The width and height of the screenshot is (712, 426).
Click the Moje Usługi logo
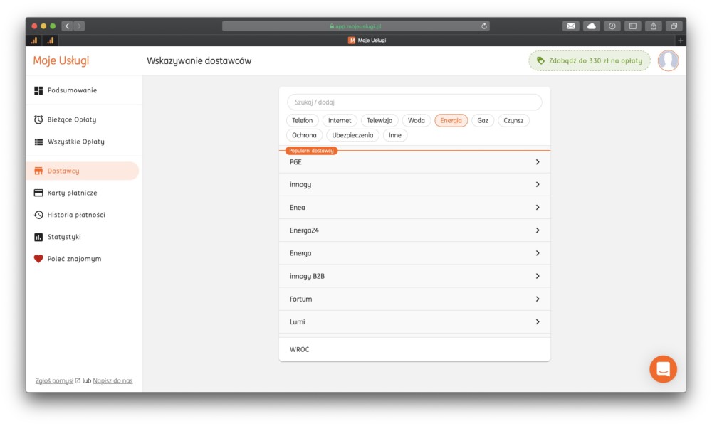tap(61, 60)
